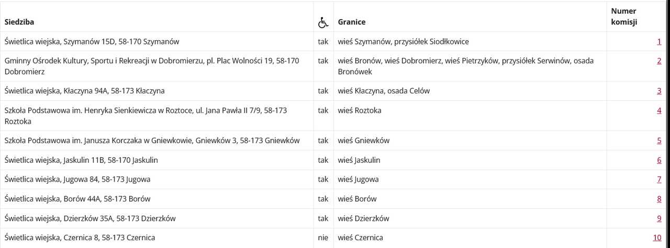Click the wieś Roztoka boundaries cell

[470, 115]
